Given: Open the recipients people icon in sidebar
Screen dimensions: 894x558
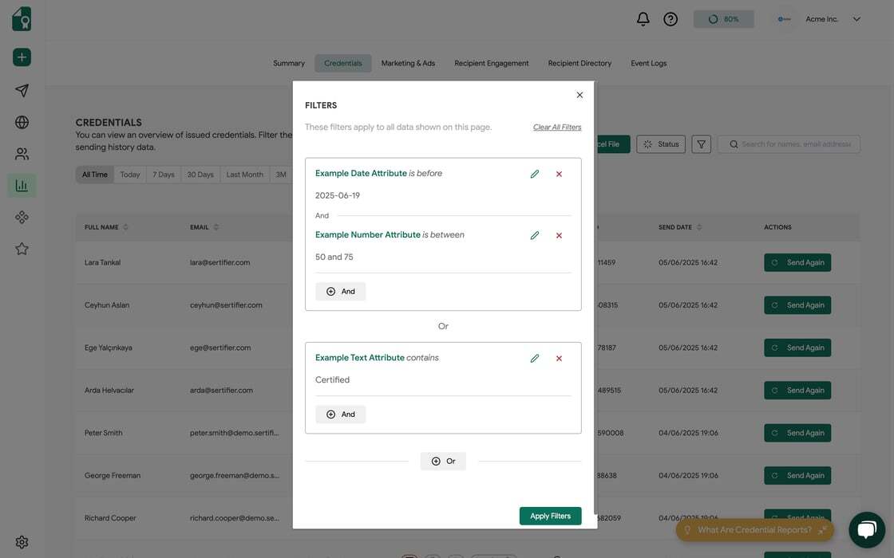Looking at the screenshot, I should click(x=22, y=154).
